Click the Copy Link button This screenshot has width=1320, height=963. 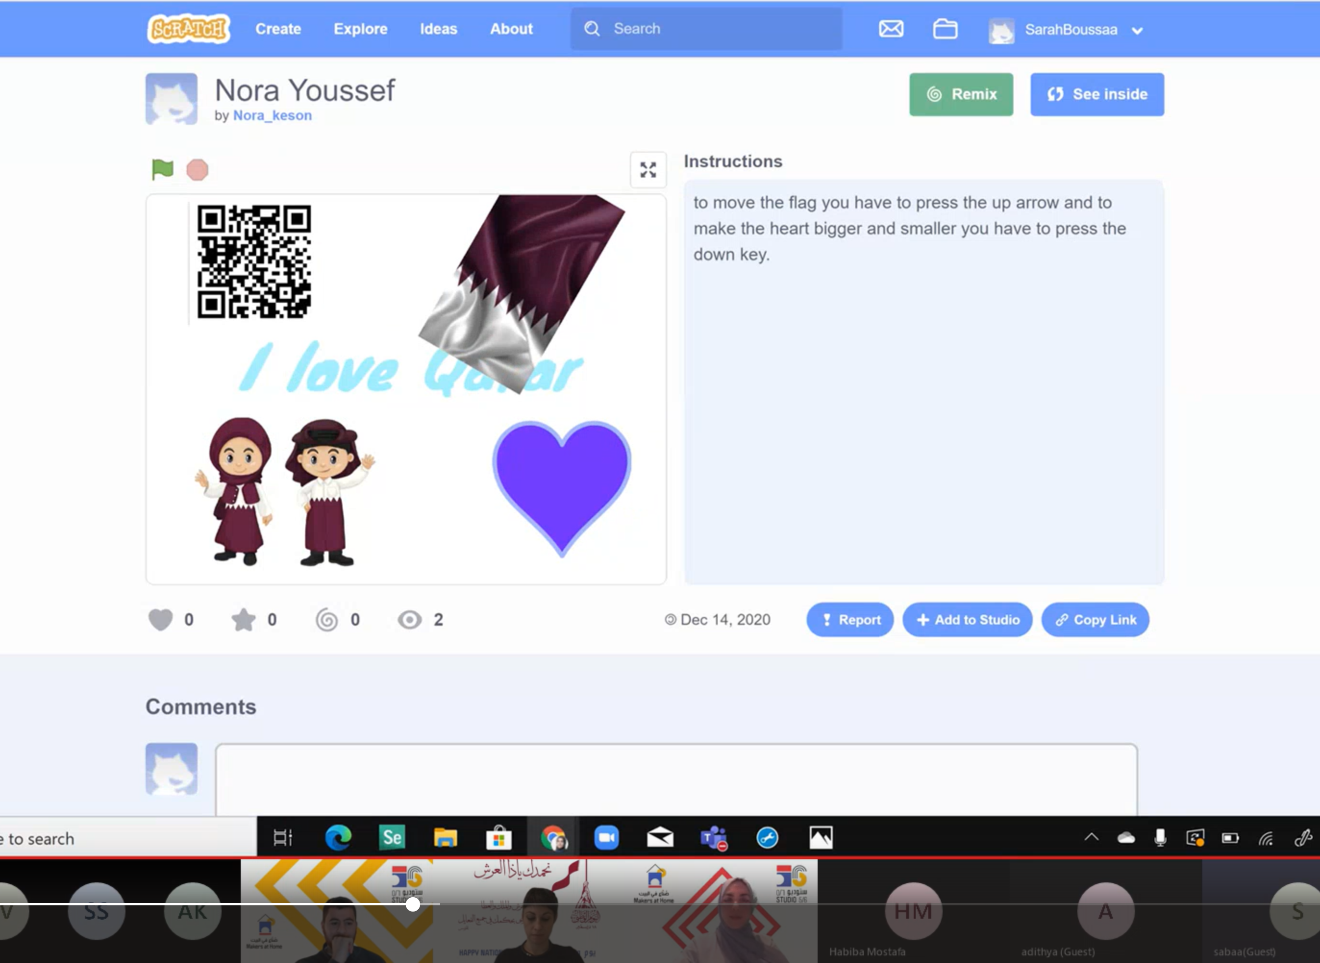1095,619
